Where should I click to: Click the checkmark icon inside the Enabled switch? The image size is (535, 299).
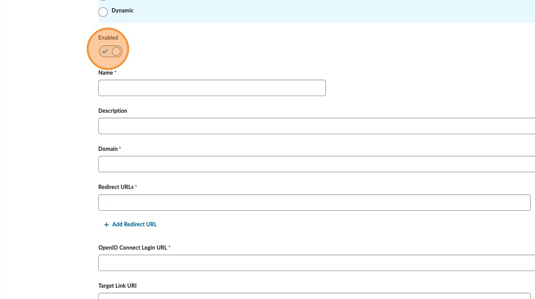pyautogui.click(x=105, y=51)
